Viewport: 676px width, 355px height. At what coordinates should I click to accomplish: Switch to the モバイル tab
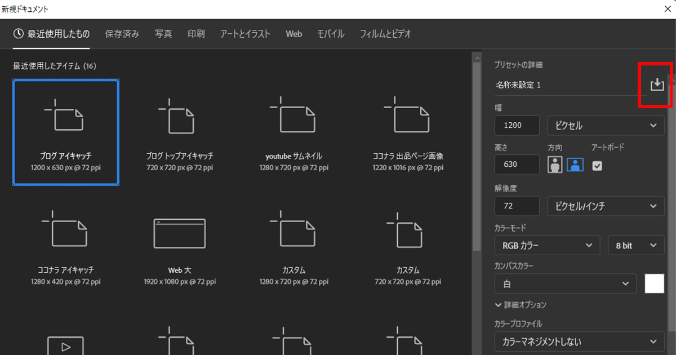[331, 34]
